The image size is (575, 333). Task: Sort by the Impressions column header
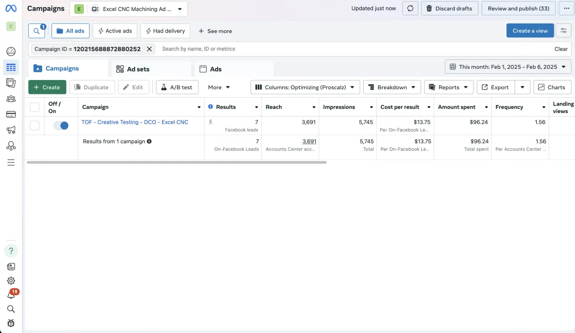coord(339,107)
